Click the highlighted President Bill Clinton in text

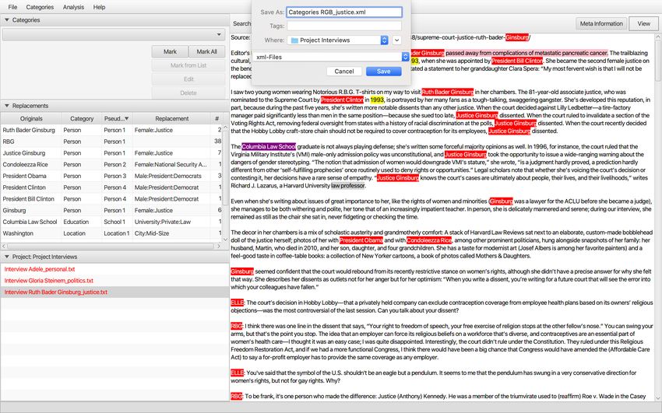click(517, 61)
